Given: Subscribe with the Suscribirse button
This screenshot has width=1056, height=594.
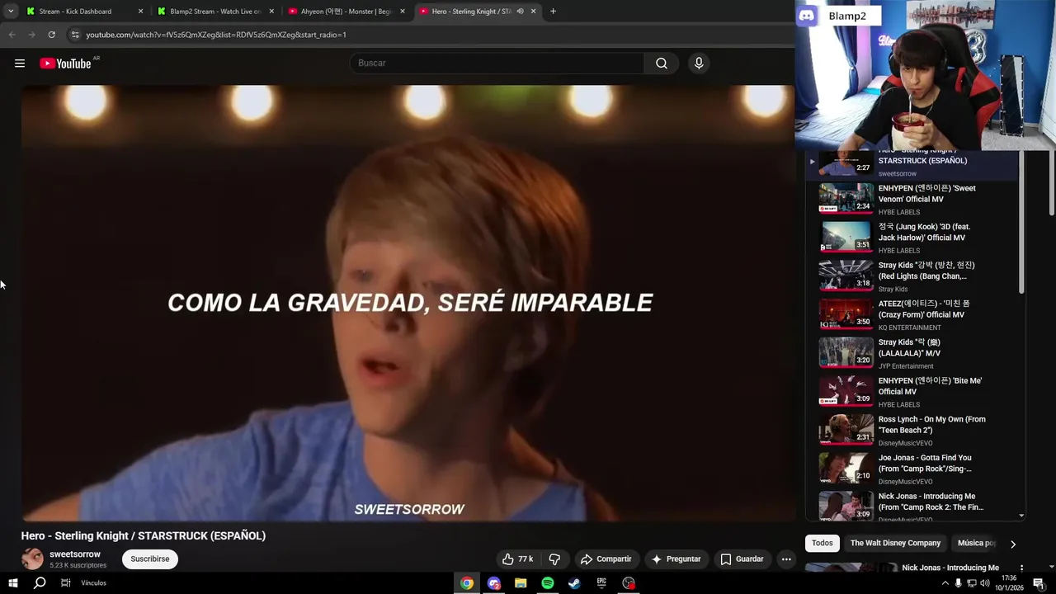Looking at the screenshot, I should 150,559.
